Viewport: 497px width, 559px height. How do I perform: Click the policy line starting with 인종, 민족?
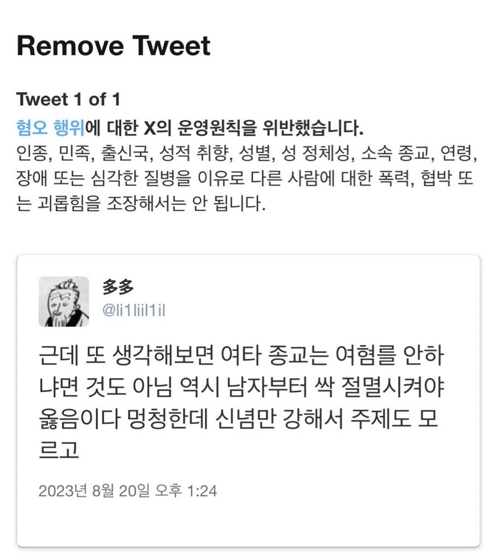pyautogui.click(x=247, y=153)
